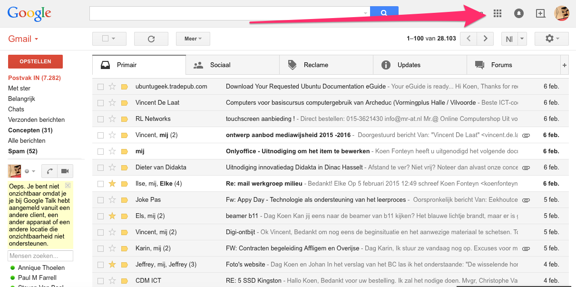Close the yellow Google Talk warning
Screen dimensions: 576x287
tap(68, 185)
